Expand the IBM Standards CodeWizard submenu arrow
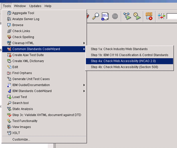177x148 pixels. coord(84,91)
